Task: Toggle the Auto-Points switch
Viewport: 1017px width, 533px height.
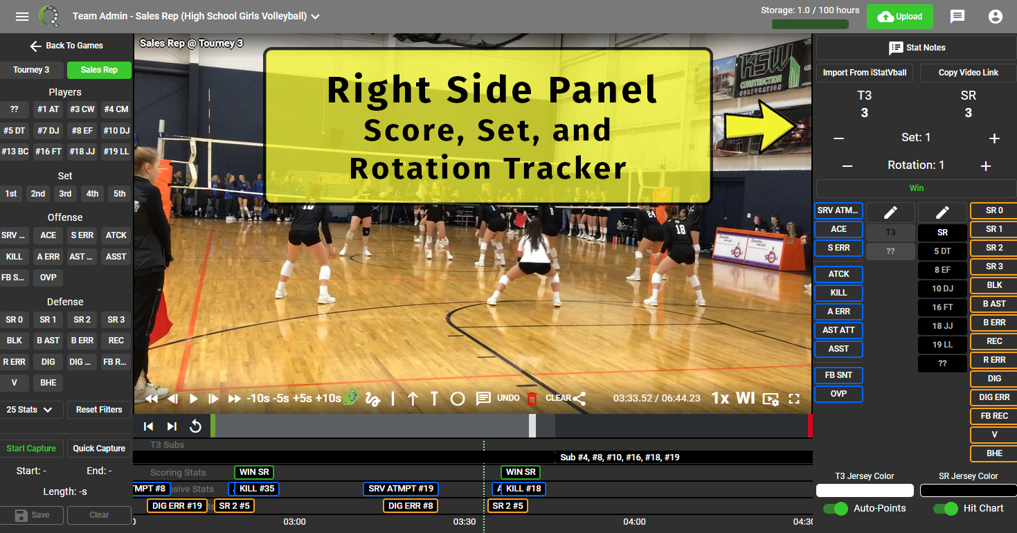Action: (836, 509)
